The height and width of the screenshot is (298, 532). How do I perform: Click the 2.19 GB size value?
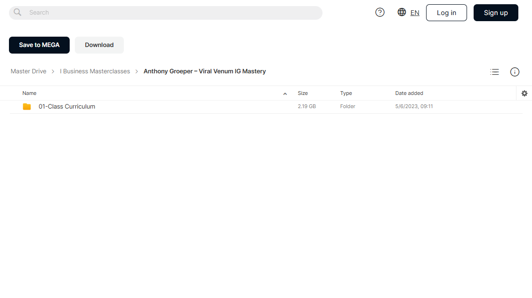click(x=306, y=106)
